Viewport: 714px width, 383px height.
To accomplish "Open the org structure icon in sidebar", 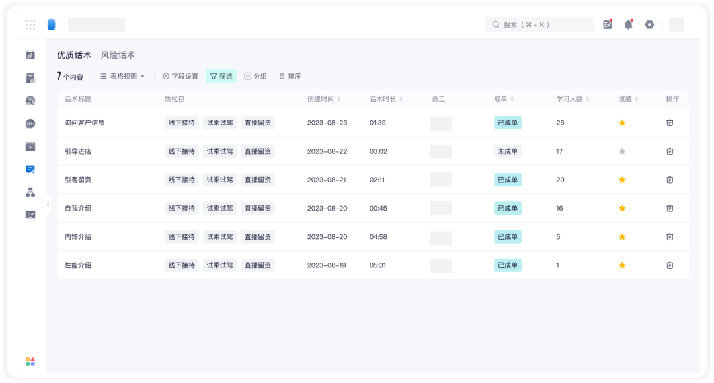I will 30,192.
